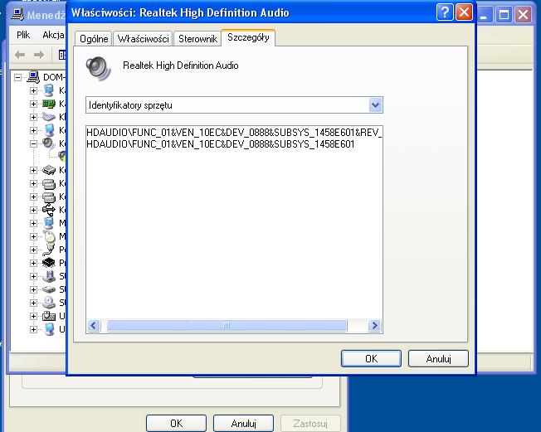Image resolution: width=541 pixels, height=432 pixels.
Task: Select the mouse icon in device tree
Action: (49, 236)
